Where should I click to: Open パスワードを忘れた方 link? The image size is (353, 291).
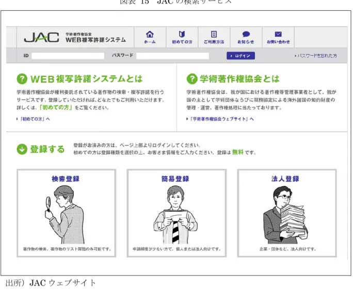click(316, 56)
